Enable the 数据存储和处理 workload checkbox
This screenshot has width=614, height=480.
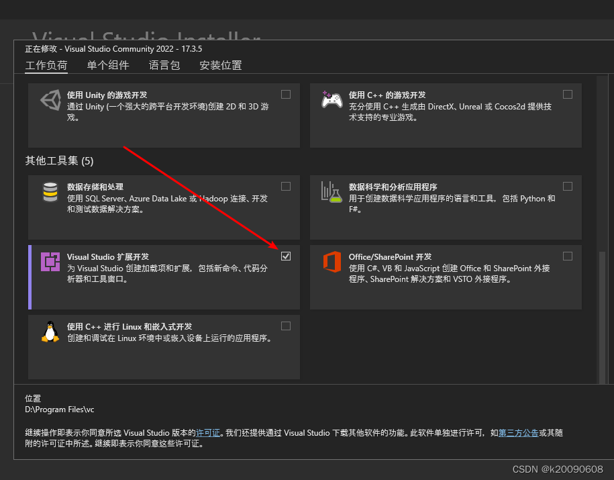coord(286,186)
